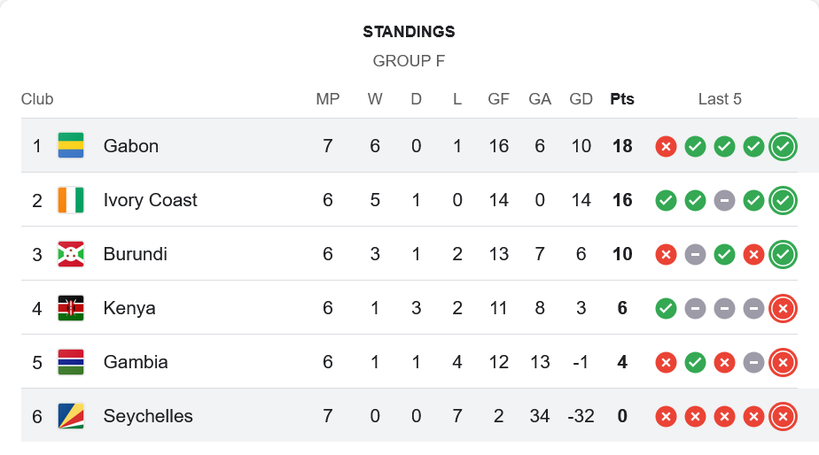Open the Gabon team name link
This screenshot has height=455, width=819.
(x=131, y=146)
